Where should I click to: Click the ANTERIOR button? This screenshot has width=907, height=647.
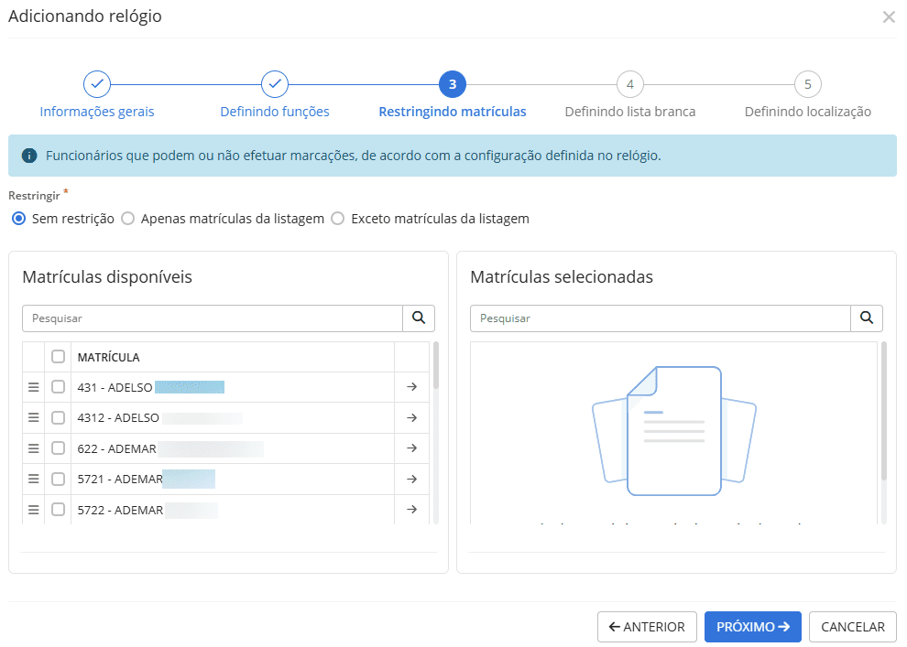tap(647, 627)
